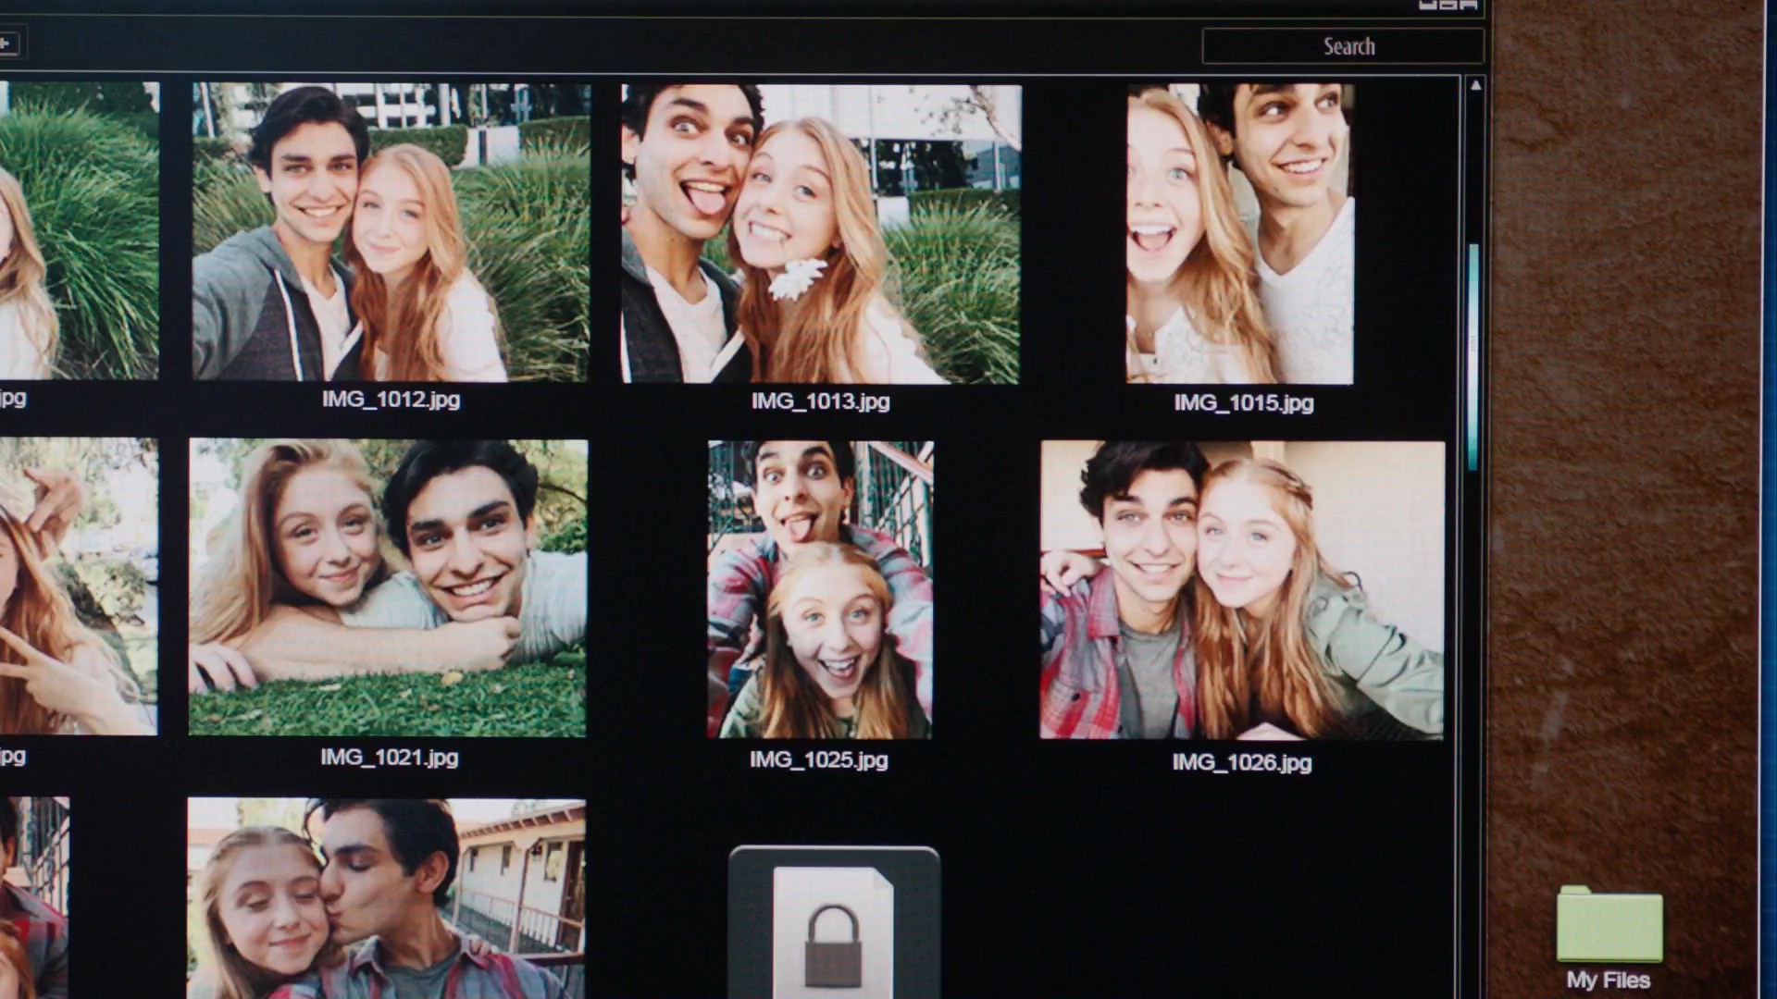
Task: Click the scrollbar up arrow
Action: click(x=1475, y=86)
